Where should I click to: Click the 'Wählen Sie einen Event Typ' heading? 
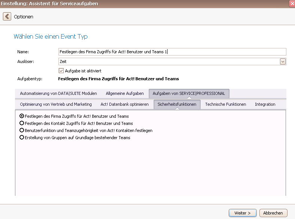pyautogui.click(x=51, y=36)
